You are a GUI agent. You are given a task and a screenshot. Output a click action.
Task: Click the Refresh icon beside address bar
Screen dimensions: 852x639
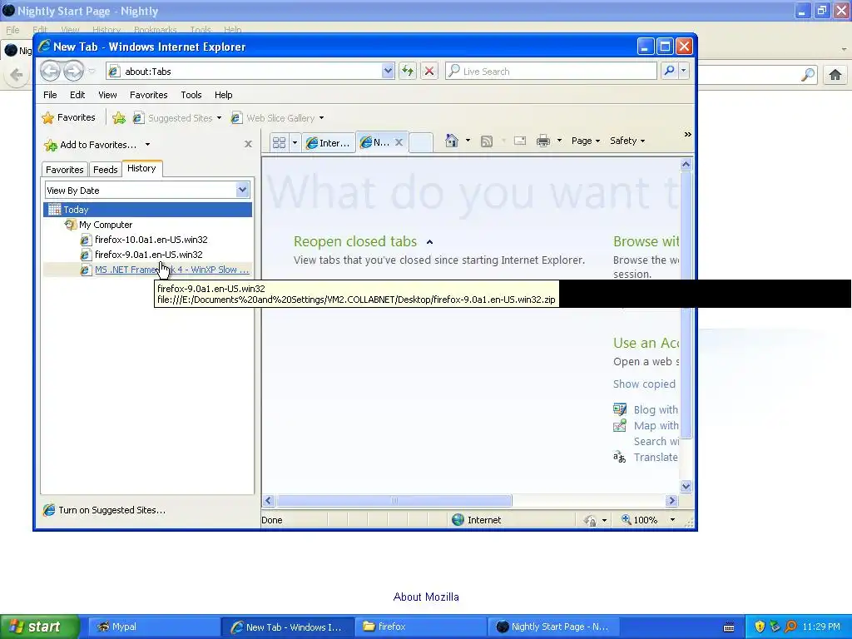point(408,71)
